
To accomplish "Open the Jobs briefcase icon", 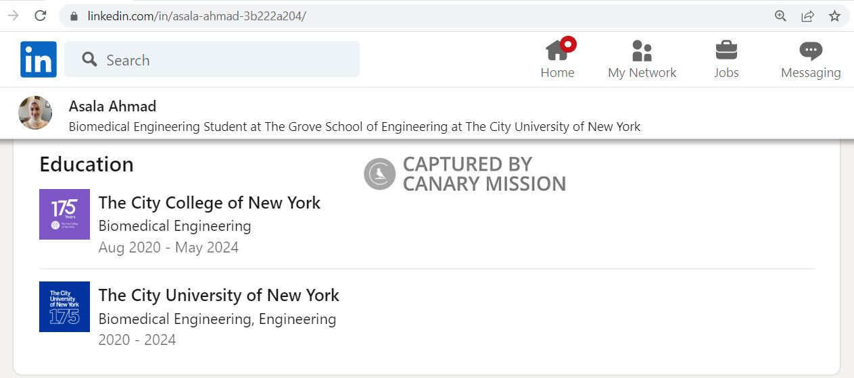I will 726,51.
